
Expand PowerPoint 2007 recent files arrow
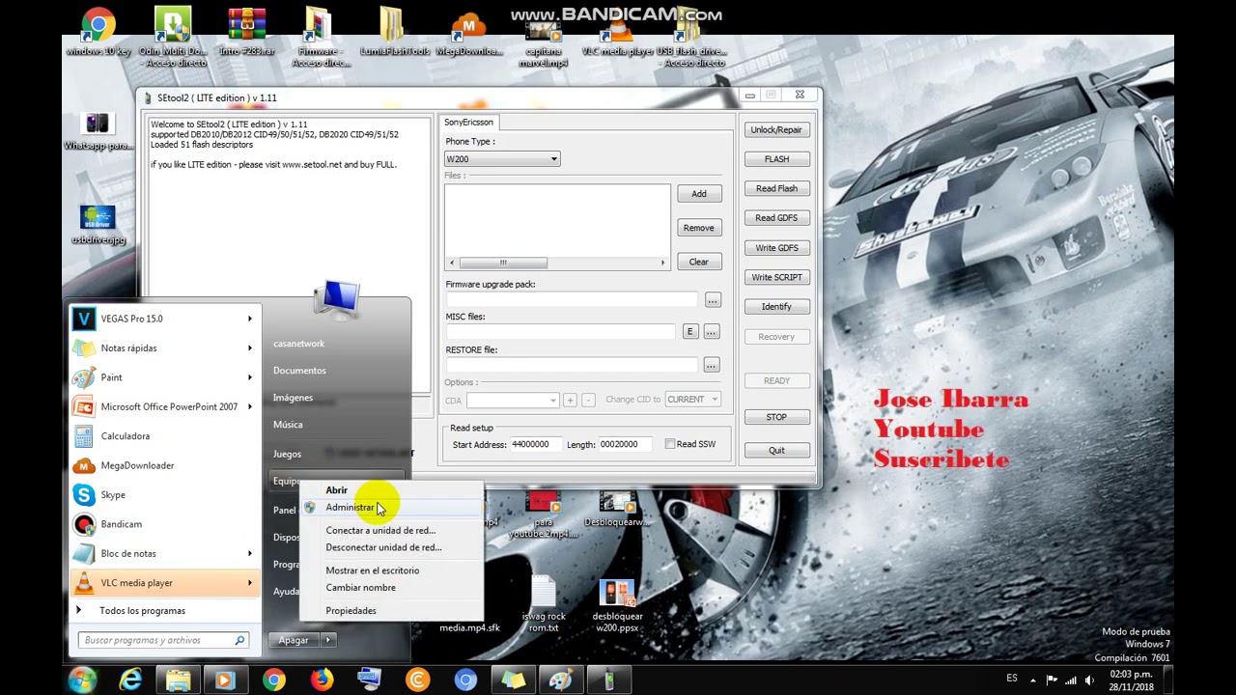click(x=250, y=406)
